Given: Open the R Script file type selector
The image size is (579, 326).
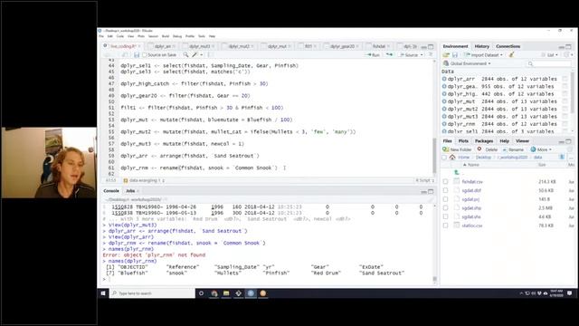Looking at the screenshot, I should [x=425, y=180].
